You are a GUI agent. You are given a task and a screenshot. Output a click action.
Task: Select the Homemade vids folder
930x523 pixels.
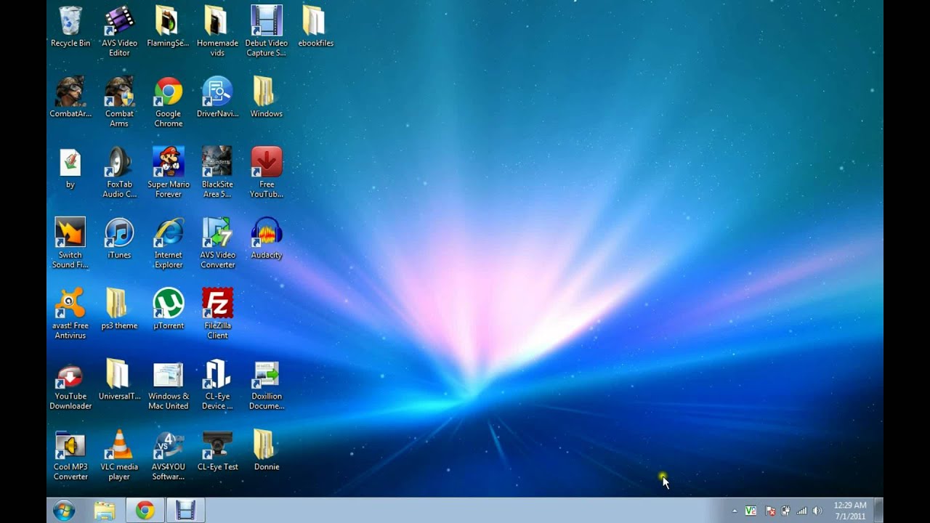pyautogui.click(x=217, y=31)
